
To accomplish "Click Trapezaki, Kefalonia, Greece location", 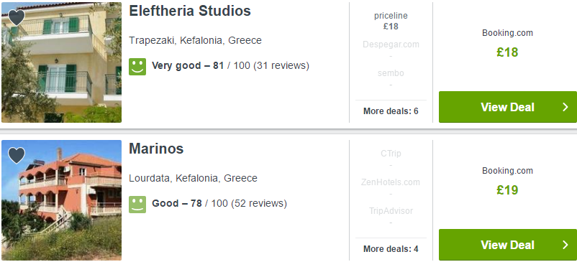I will pos(195,40).
